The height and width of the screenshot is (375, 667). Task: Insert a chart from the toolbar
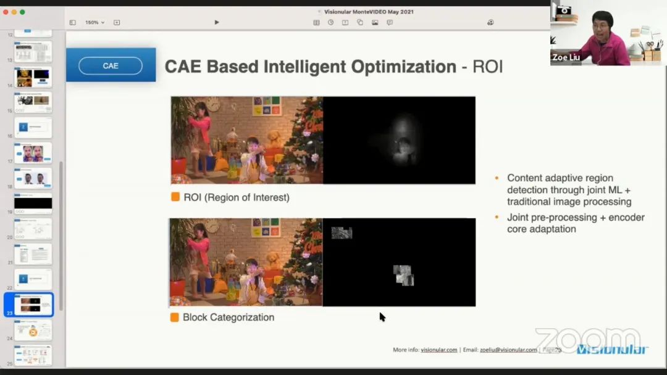point(330,22)
